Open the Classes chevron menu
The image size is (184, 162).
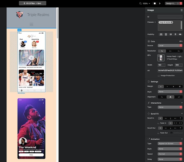point(155,22)
